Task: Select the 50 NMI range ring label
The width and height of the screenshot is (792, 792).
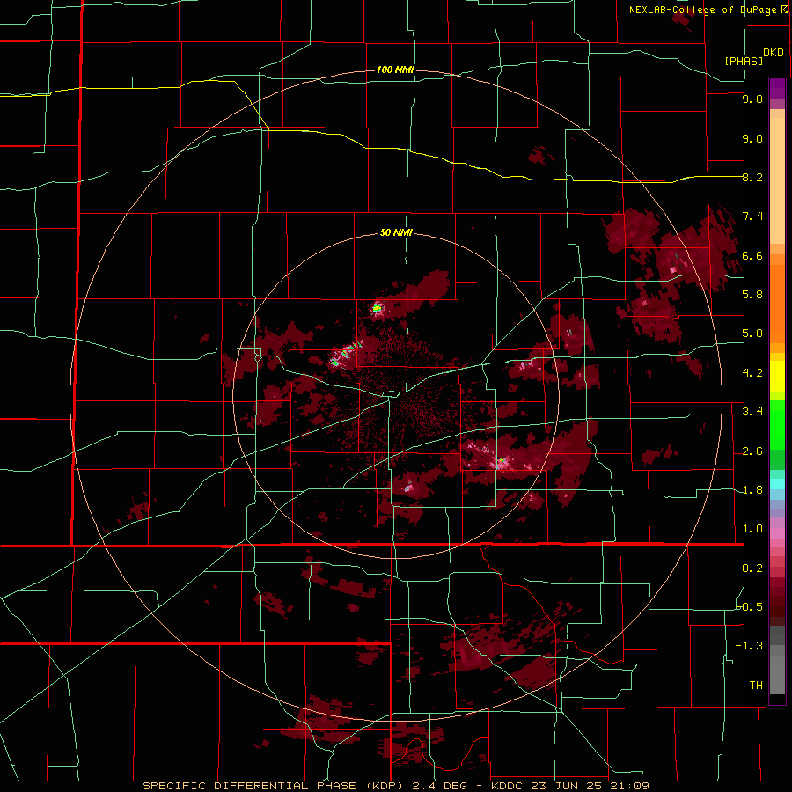Action: pos(396,232)
